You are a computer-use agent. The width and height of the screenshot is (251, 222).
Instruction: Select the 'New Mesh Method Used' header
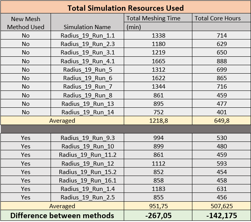click(26, 23)
